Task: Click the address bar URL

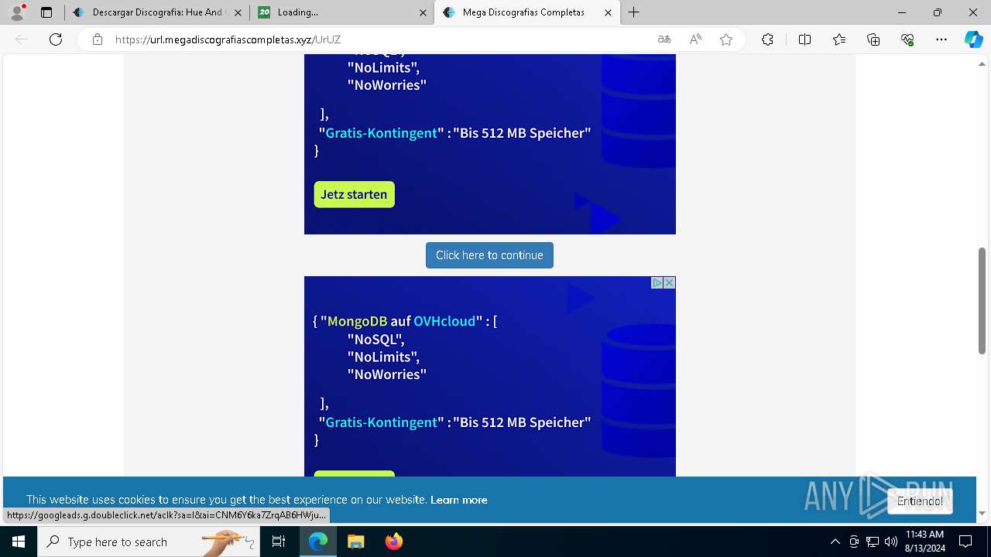Action: tap(228, 39)
